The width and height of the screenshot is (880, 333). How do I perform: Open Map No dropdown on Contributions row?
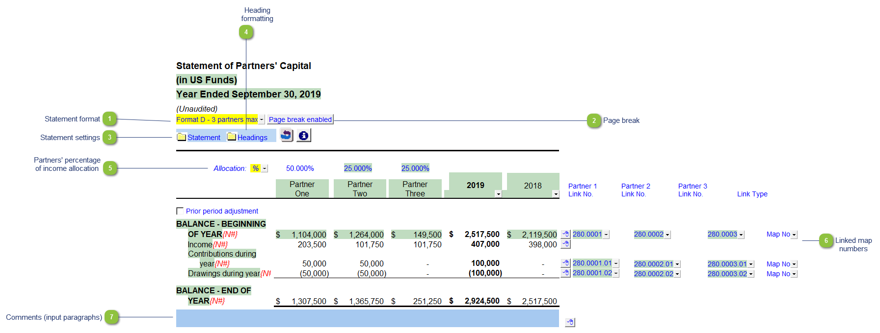(794, 264)
